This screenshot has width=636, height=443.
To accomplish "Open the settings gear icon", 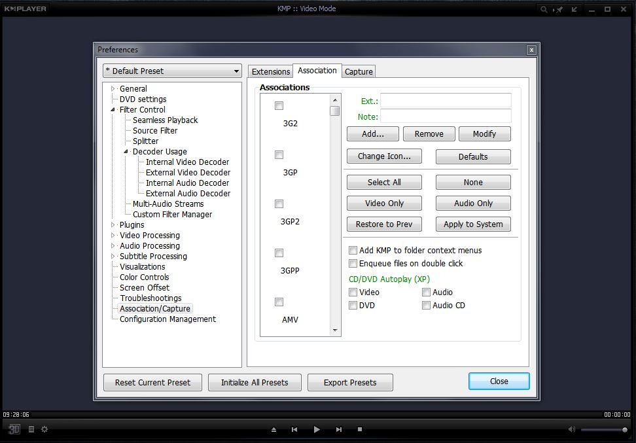I will coord(44,429).
